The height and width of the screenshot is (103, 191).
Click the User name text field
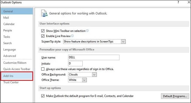pos(94,57)
